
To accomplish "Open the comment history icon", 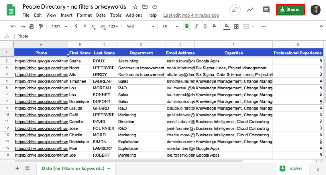I will tap(266, 9).
